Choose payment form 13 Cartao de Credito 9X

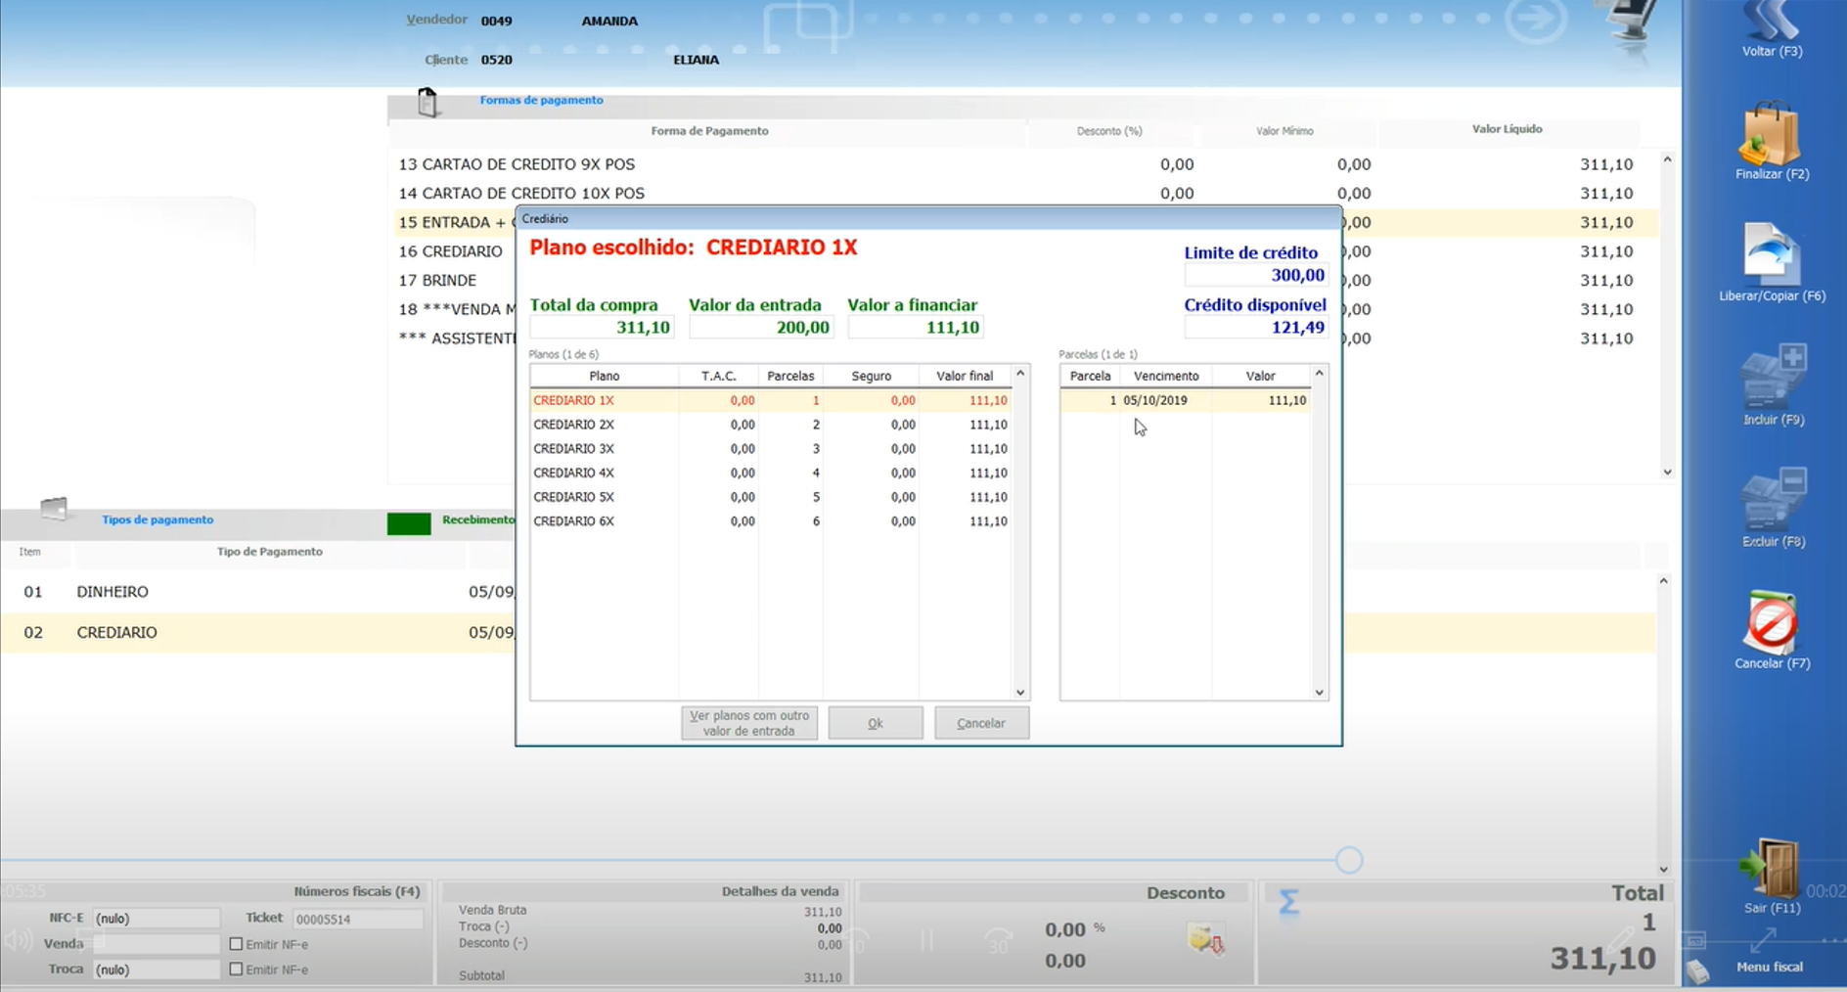click(x=517, y=164)
